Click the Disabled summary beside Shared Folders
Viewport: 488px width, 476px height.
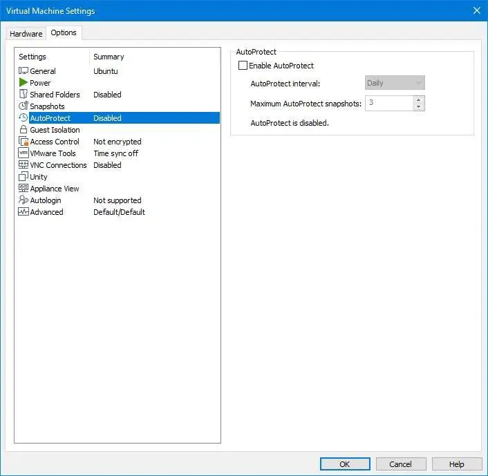point(107,95)
